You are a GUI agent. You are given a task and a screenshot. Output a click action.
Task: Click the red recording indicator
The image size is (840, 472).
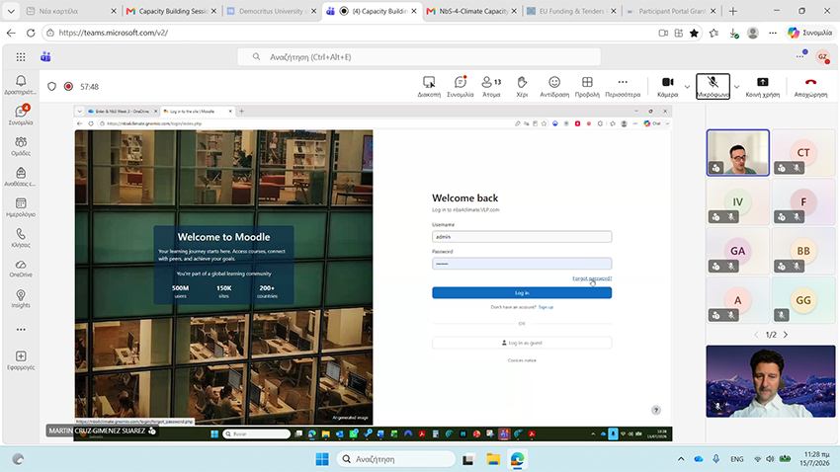pos(68,86)
